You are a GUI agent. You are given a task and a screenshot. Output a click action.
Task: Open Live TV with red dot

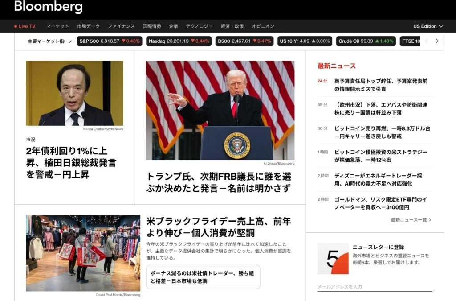coord(25,26)
